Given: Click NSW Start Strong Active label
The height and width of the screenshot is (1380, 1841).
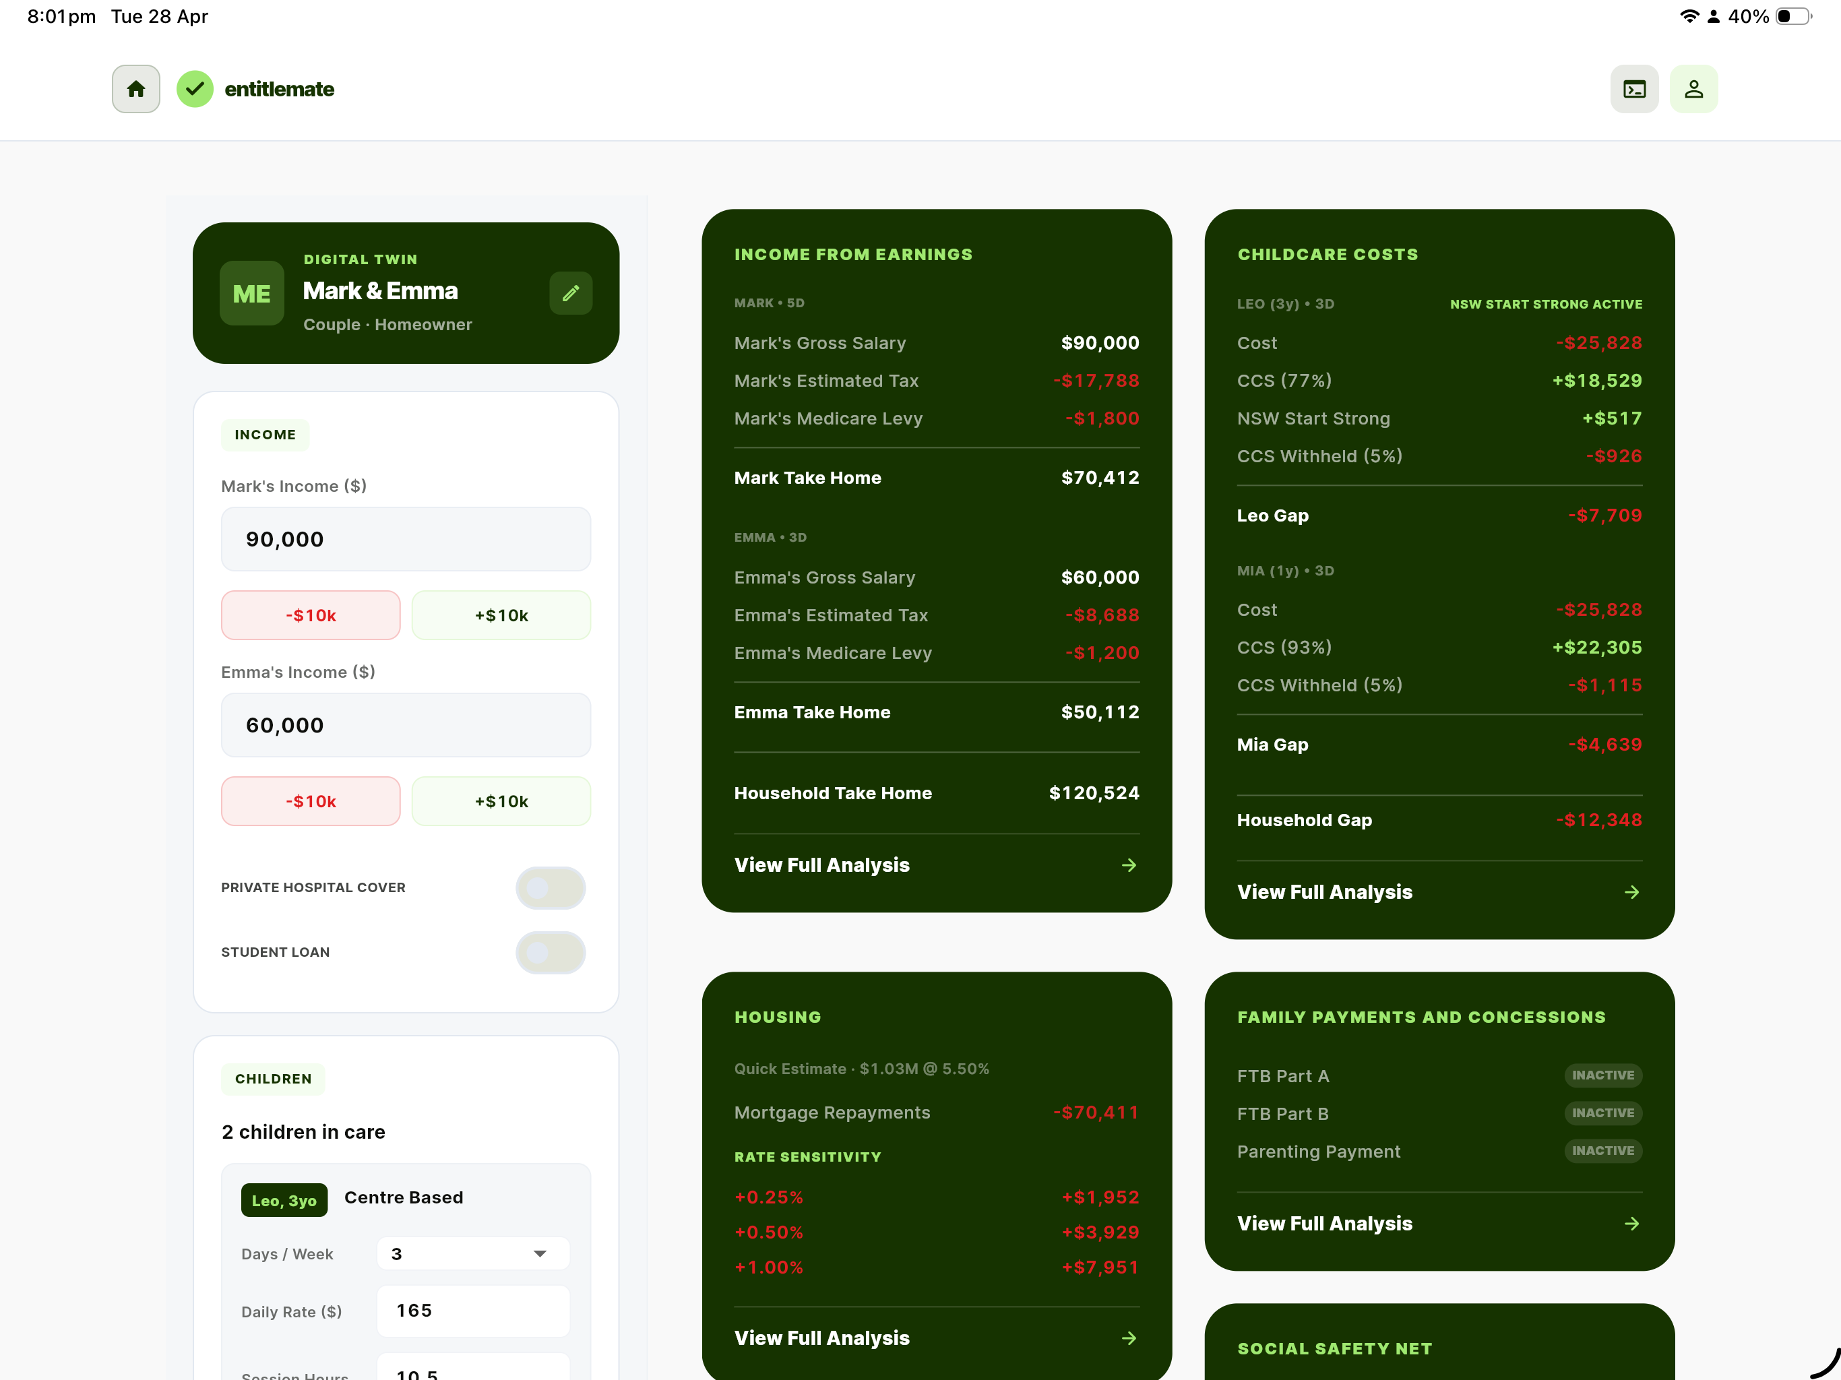Looking at the screenshot, I should 1546,304.
